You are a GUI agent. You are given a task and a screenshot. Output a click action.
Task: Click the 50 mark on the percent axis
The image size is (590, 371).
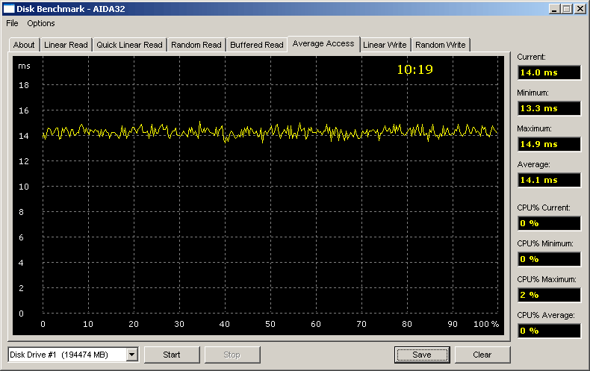coord(270,324)
